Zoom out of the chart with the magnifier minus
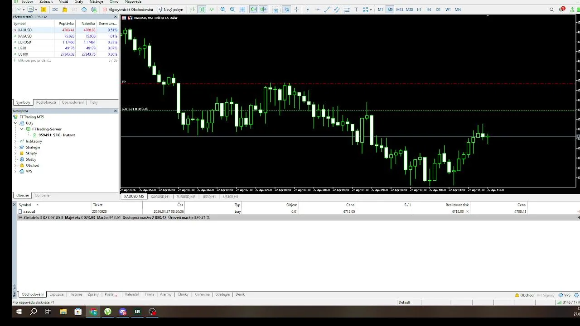 (232, 10)
